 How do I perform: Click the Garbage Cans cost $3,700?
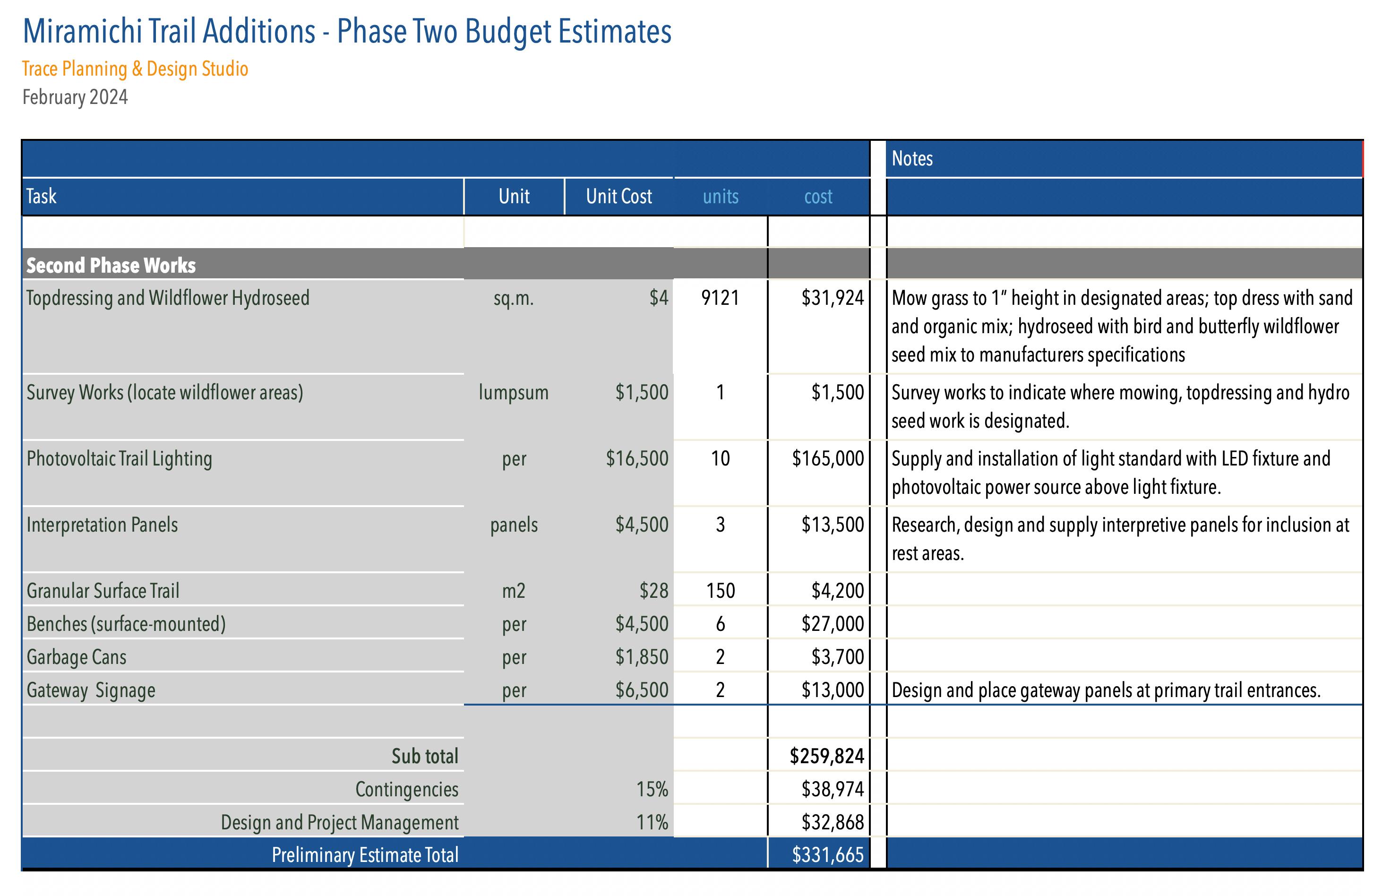pos(837,657)
